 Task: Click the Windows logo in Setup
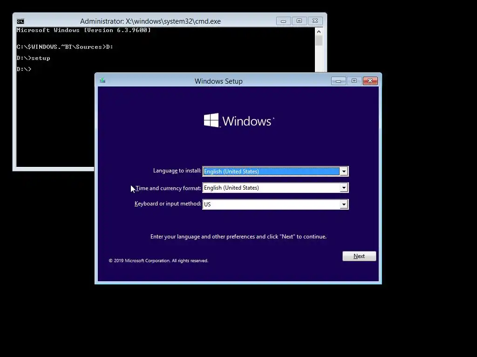[239, 120]
